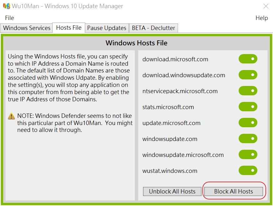The width and height of the screenshot is (273, 206).
Task: Open the File menu
Action: click(x=9, y=18)
